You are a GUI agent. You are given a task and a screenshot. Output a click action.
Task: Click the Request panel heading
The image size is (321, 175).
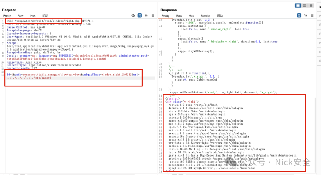(9, 10)
